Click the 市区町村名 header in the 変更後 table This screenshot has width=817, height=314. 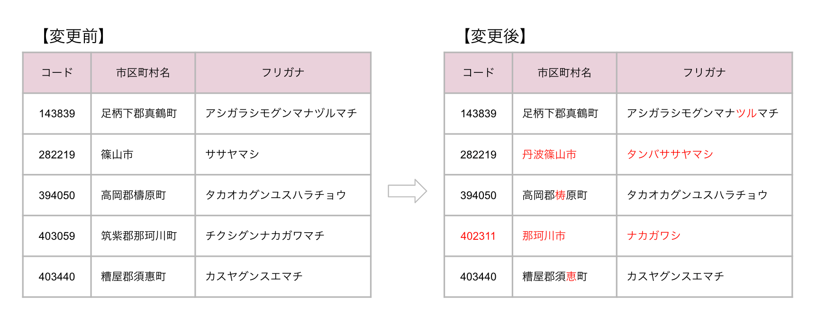564,73
